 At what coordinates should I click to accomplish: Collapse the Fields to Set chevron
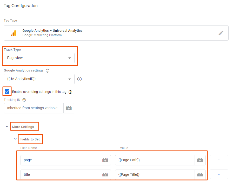click(x=15, y=139)
